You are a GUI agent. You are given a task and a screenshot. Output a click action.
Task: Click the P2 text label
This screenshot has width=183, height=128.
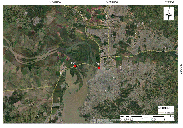[x=73, y=62]
